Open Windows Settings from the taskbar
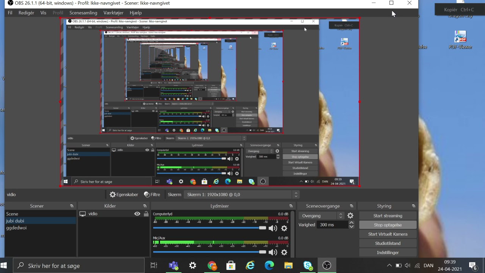 pos(192,265)
